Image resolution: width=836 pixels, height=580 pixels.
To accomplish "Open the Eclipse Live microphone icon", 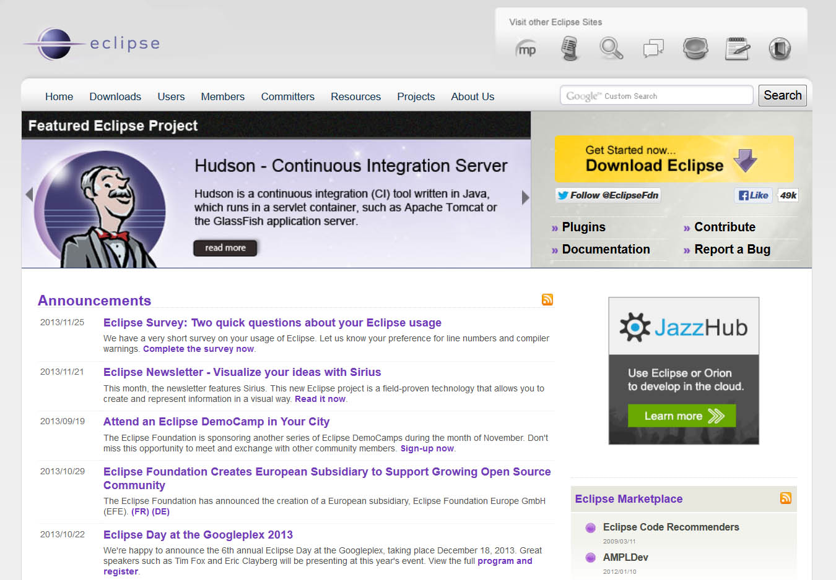I will (569, 48).
